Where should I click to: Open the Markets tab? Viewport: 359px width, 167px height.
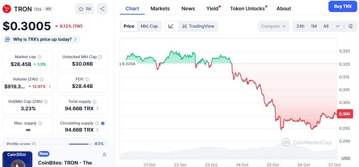pos(160,9)
